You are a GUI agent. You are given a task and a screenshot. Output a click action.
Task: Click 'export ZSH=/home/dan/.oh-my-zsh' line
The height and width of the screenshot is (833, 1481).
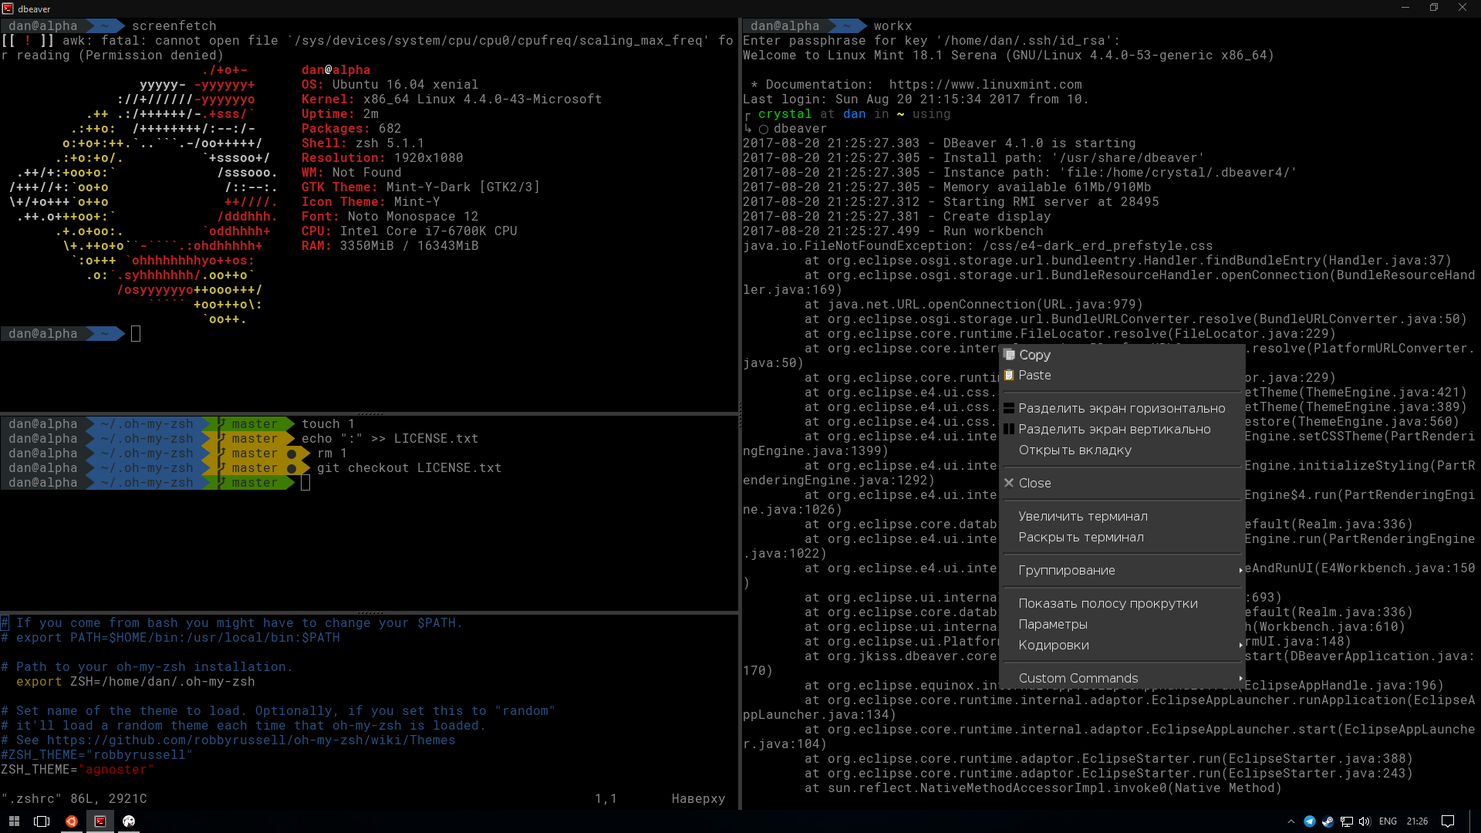pos(136,681)
